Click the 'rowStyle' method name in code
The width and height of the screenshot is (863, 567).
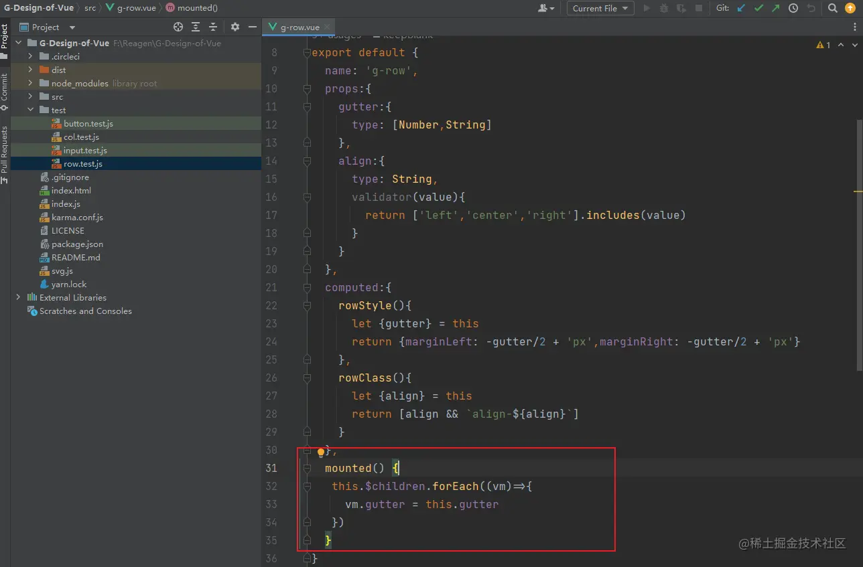(x=365, y=305)
